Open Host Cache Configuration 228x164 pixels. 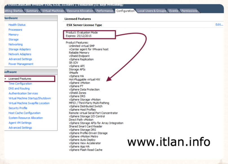[x=24, y=113]
